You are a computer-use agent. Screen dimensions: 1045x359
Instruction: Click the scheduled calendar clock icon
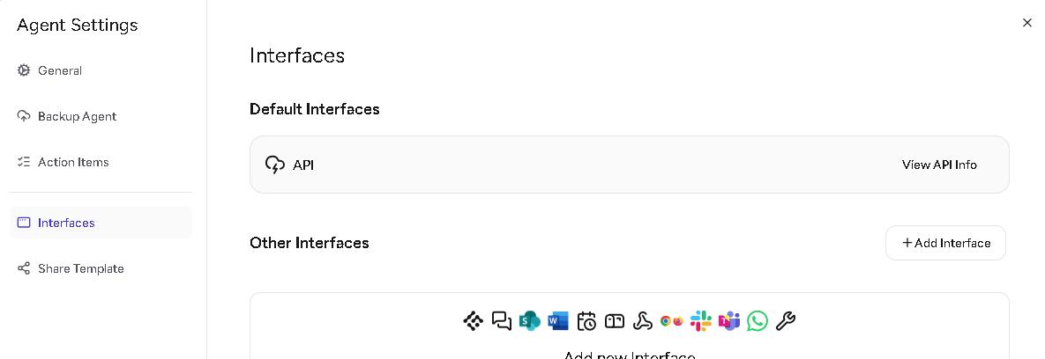point(586,321)
